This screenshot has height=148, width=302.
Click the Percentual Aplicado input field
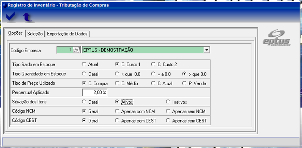point(95,93)
